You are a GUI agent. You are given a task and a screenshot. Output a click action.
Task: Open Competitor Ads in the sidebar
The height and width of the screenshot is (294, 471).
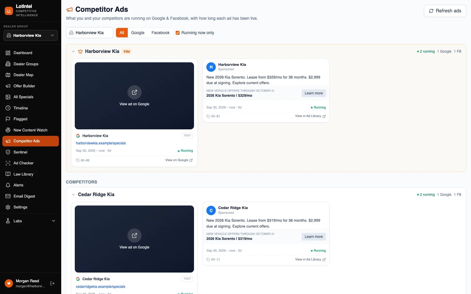tap(31, 141)
